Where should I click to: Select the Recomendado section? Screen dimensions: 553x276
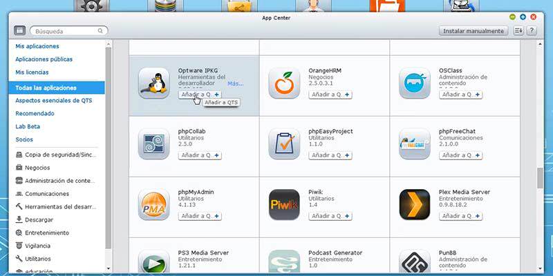click(x=35, y=113)
